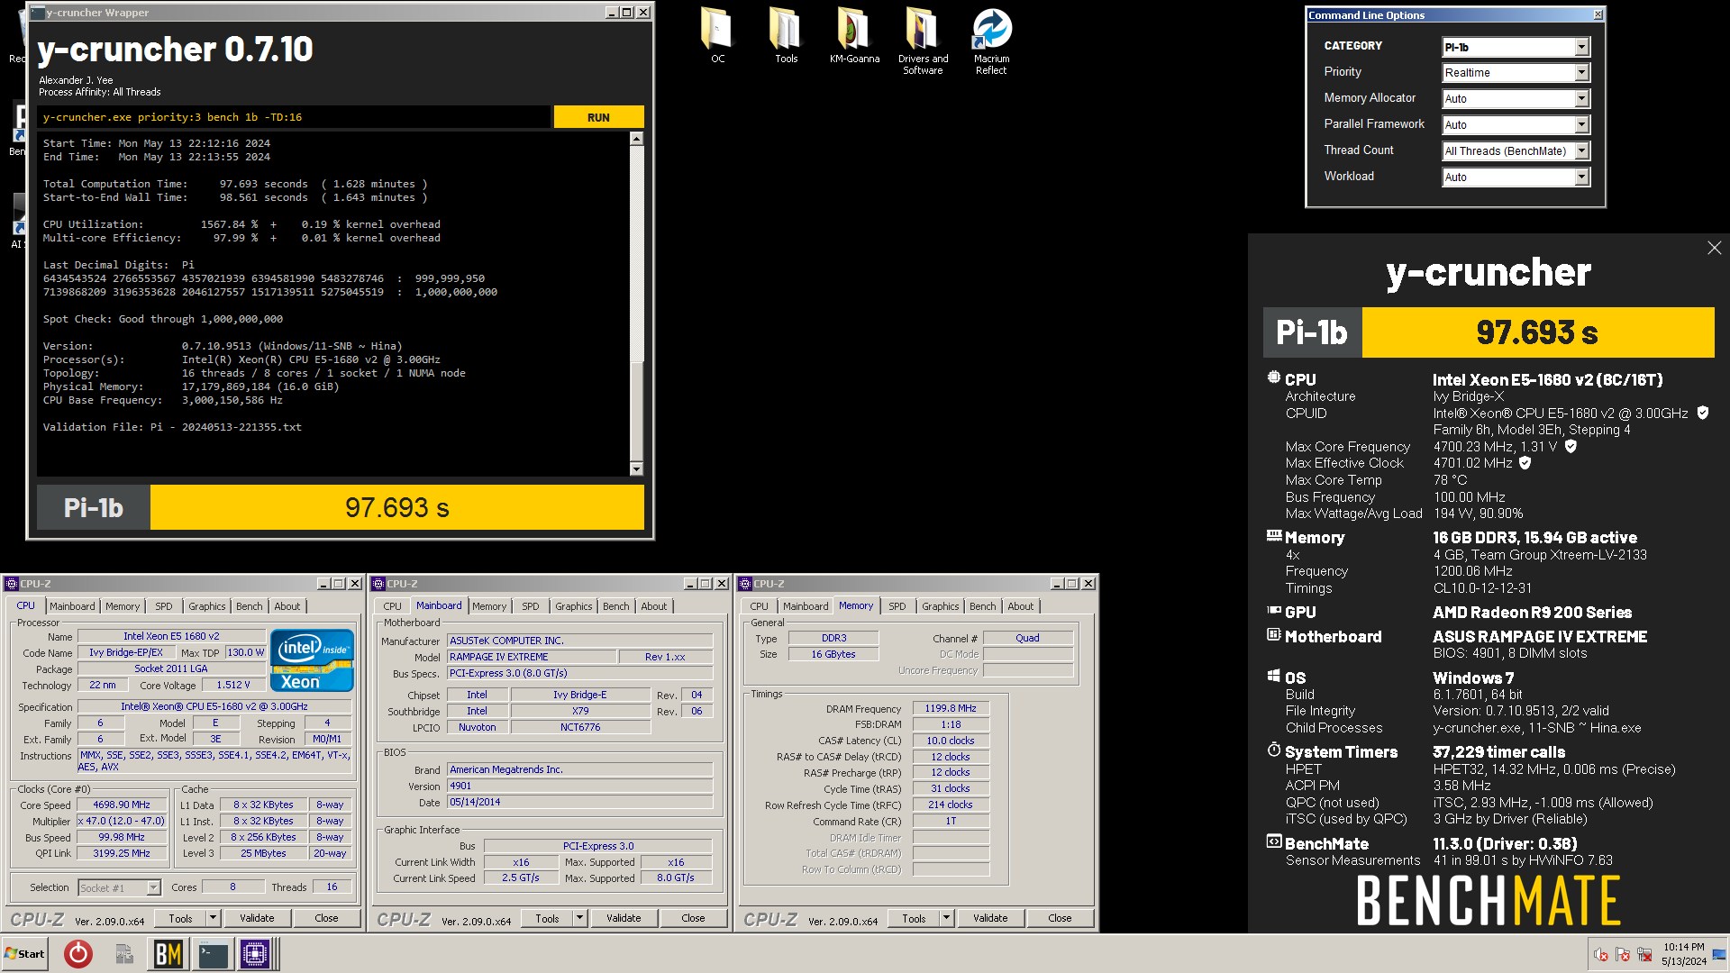Click the DRAM Frequency value 1199.8 MHz
This screenshot has height=973, width=1730.
click(x=951, y=709)
